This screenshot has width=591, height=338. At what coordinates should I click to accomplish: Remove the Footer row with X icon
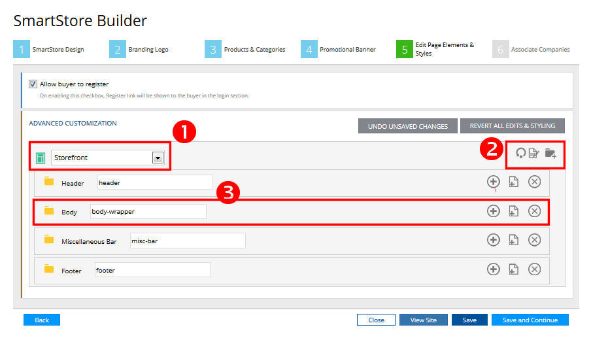coord(535,269)
